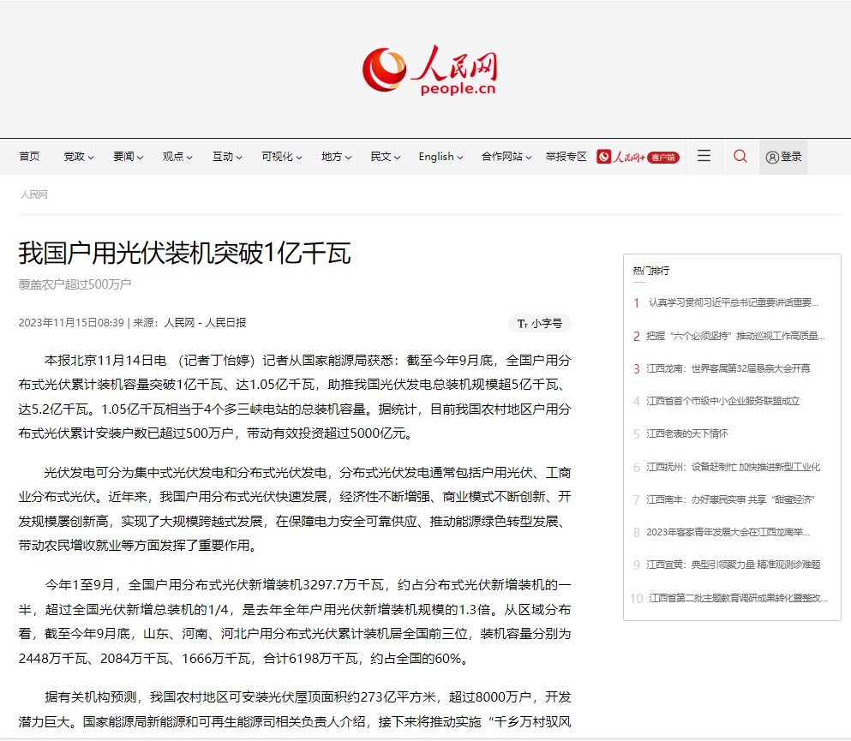This screenshot has width=851, height=741.
Task: Open the hamburger menu icon
Action: 704,156
